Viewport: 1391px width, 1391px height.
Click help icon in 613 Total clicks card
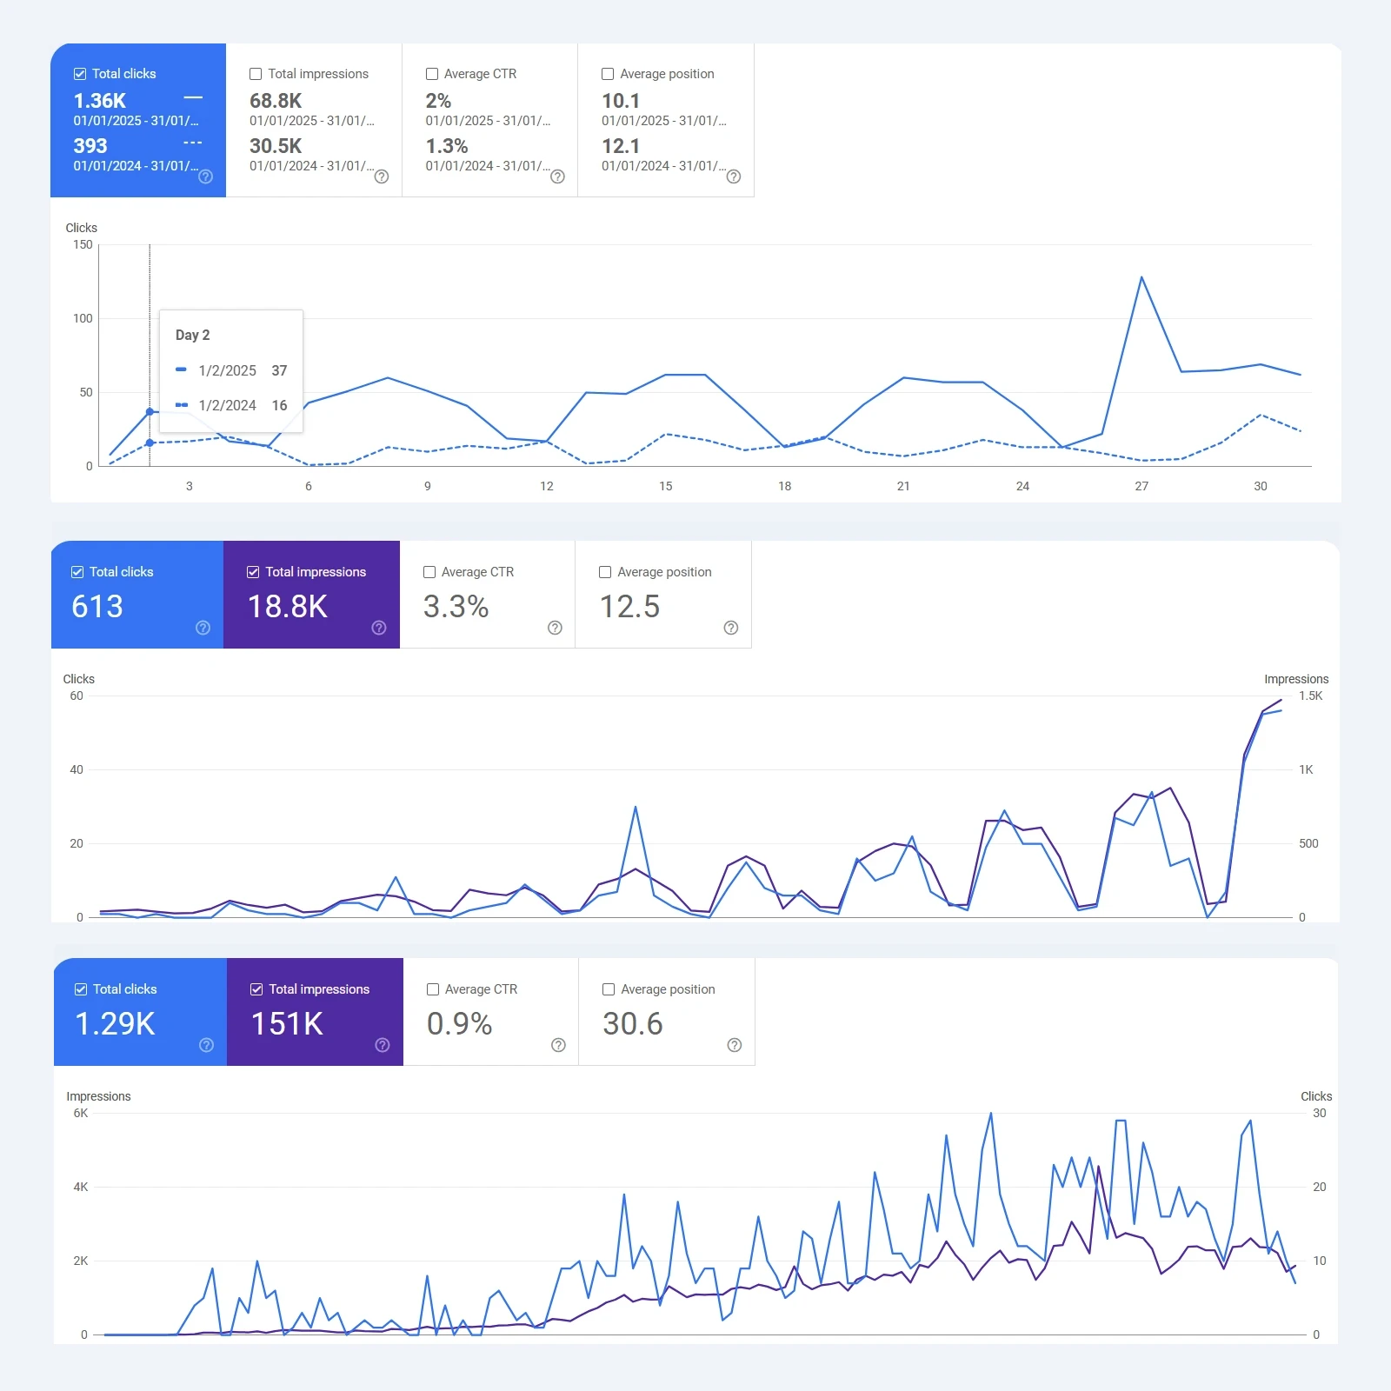[x=203, y=628]
